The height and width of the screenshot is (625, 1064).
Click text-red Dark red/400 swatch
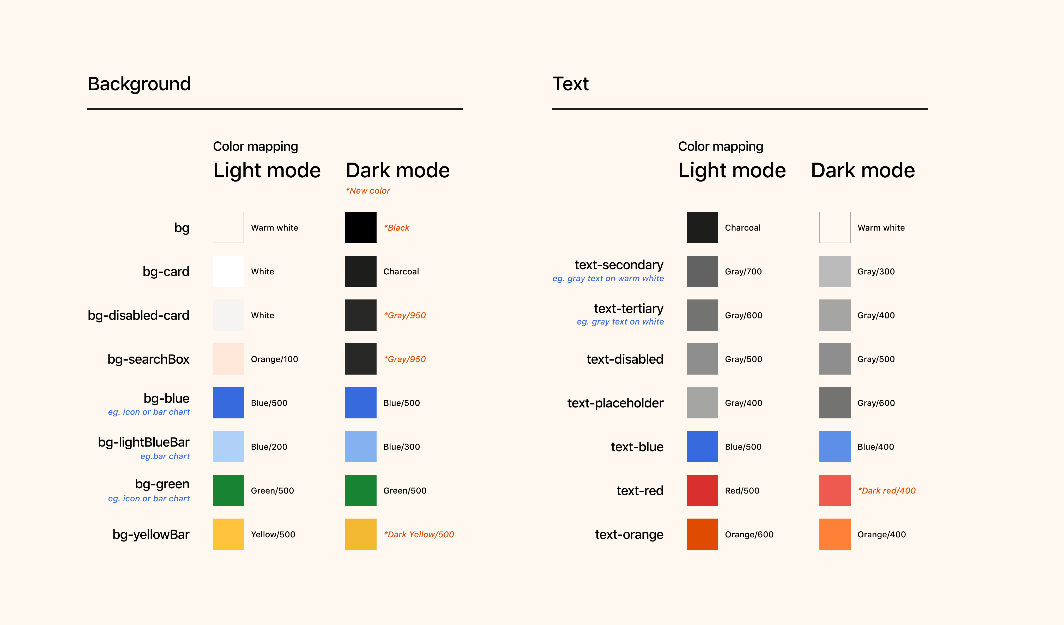[835, 491]
